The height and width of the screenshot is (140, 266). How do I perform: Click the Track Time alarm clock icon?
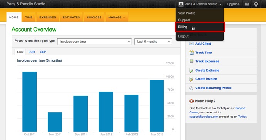(192, 53)
